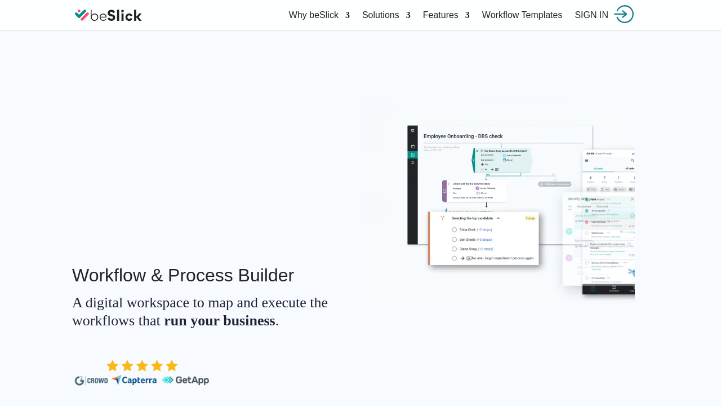Open the Features dropdown arrow
721x406 pixels.
tap(467, 15)
